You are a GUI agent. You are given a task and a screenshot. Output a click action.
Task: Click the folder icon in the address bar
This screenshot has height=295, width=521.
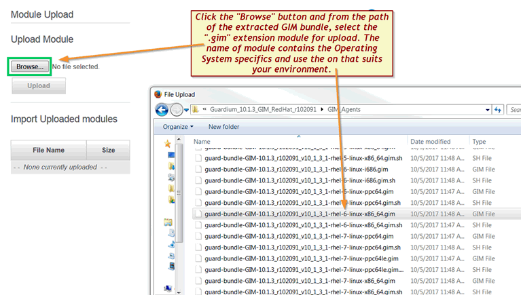[196, 109]
